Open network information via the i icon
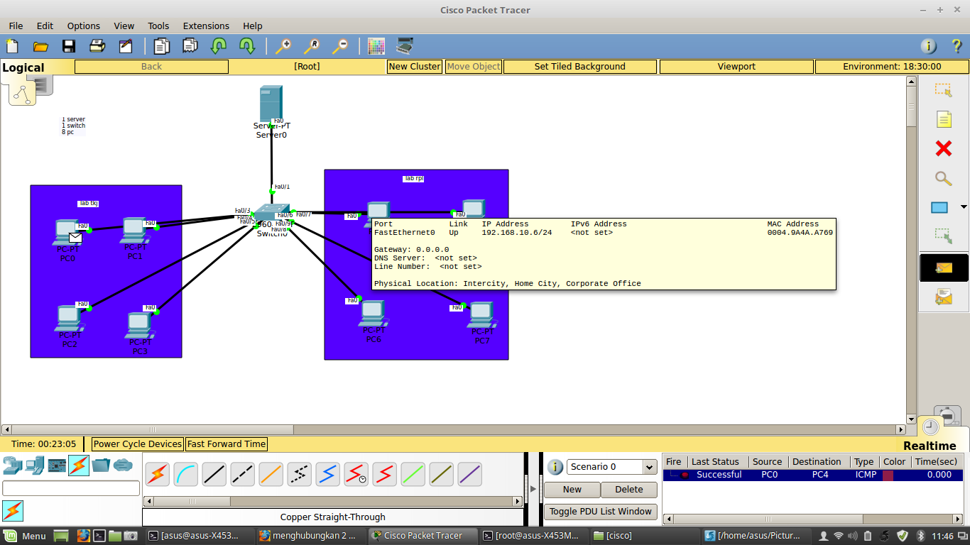 pyautogui.click(x=929, y=46)
